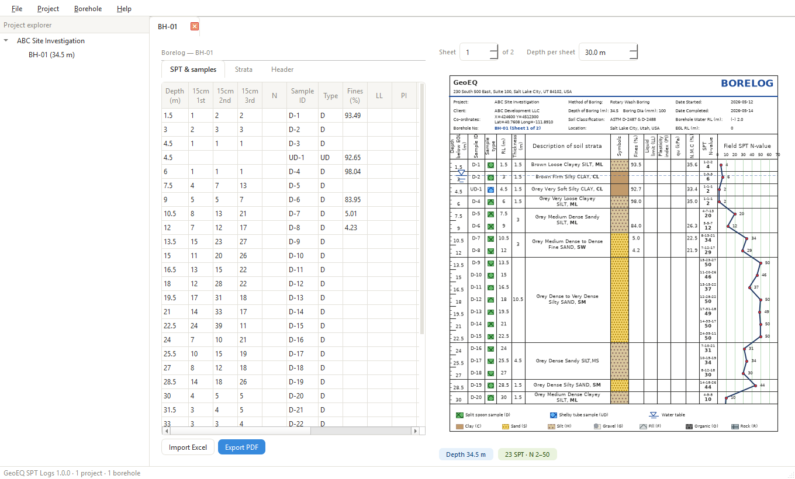
Task: Click the horizontal scrollbar's right arrow
Action: (x=416, y=431)
